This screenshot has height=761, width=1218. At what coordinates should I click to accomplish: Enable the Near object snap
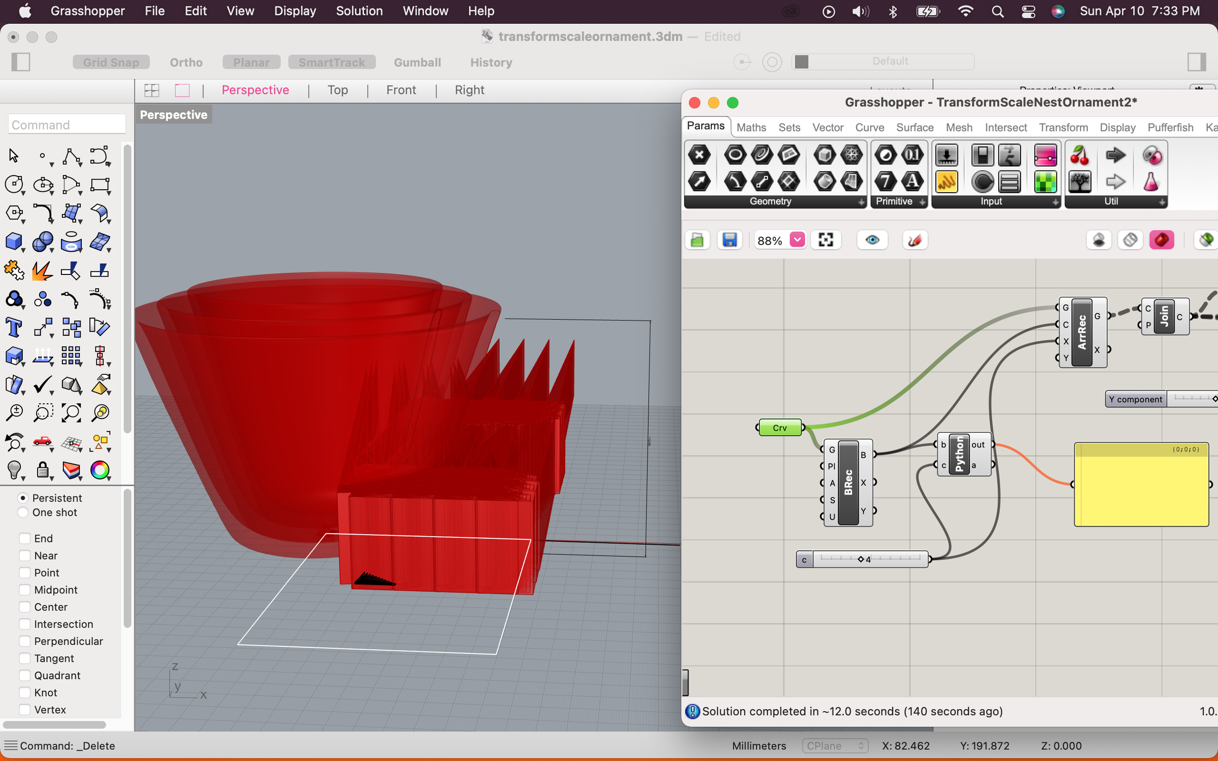tap(24, 555)
